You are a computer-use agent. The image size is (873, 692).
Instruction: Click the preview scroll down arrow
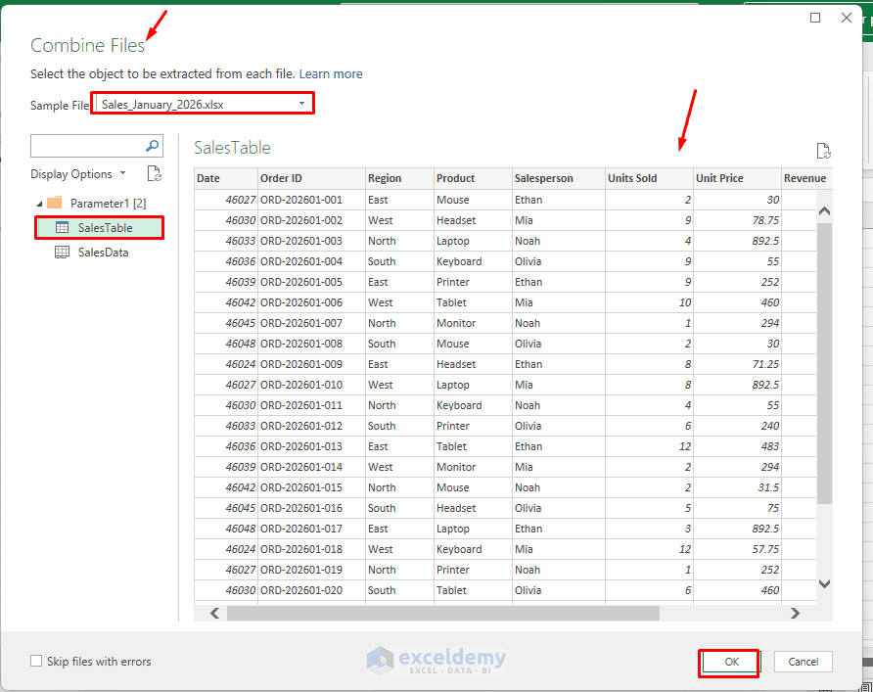(x=825, y=583)
